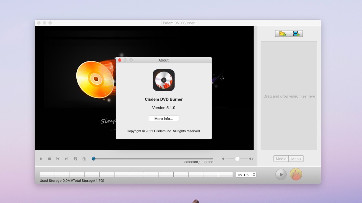Switch to the Media tab
This screenshot has height=203, width=362.
coord(281,158)
